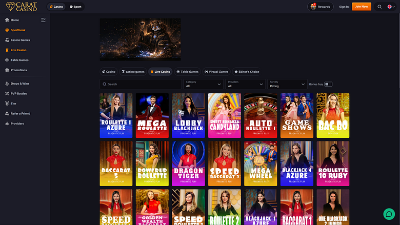Open Mega Roulette game

pos(152,115)
